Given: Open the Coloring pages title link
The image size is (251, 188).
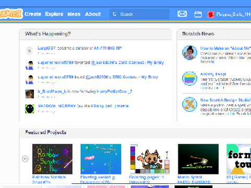Looking at the screenshot, I should pos(146,177).
